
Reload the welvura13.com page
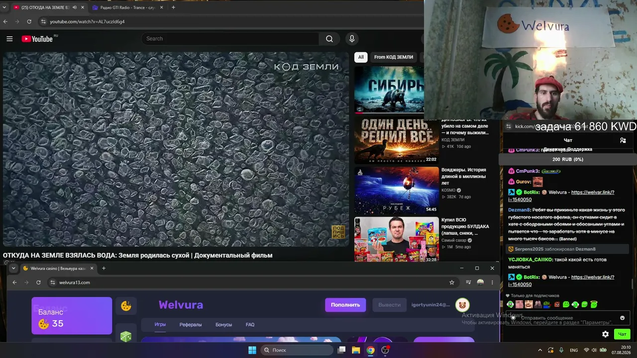pos(38,282)
